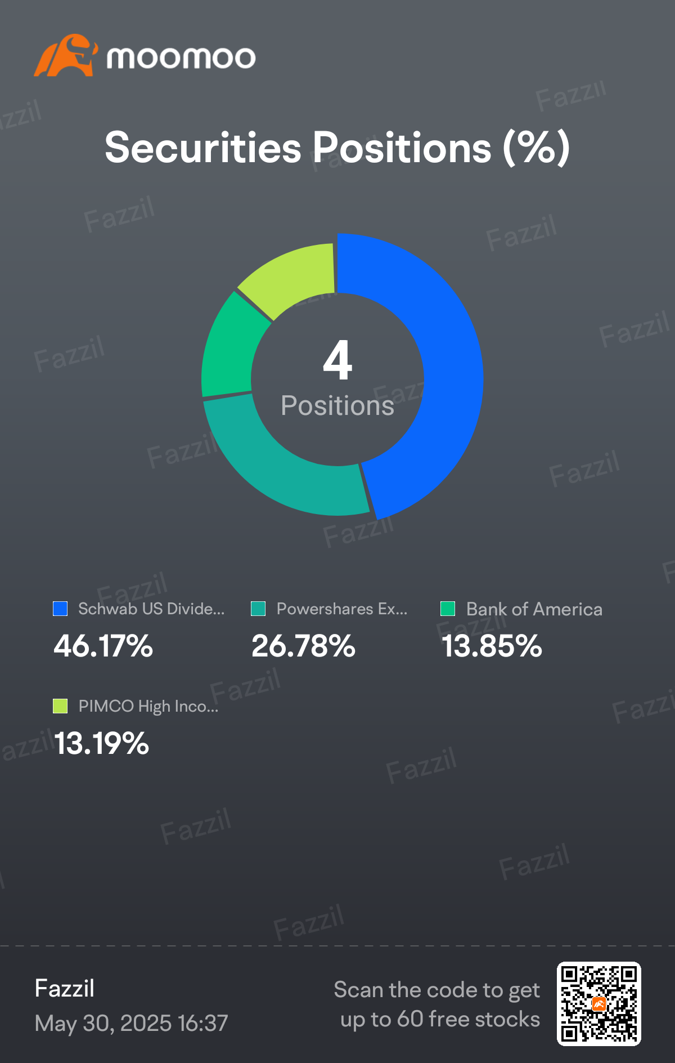Open the Powershares Ex... legend label
The image size is (675, 1063).
click(342, 609)
